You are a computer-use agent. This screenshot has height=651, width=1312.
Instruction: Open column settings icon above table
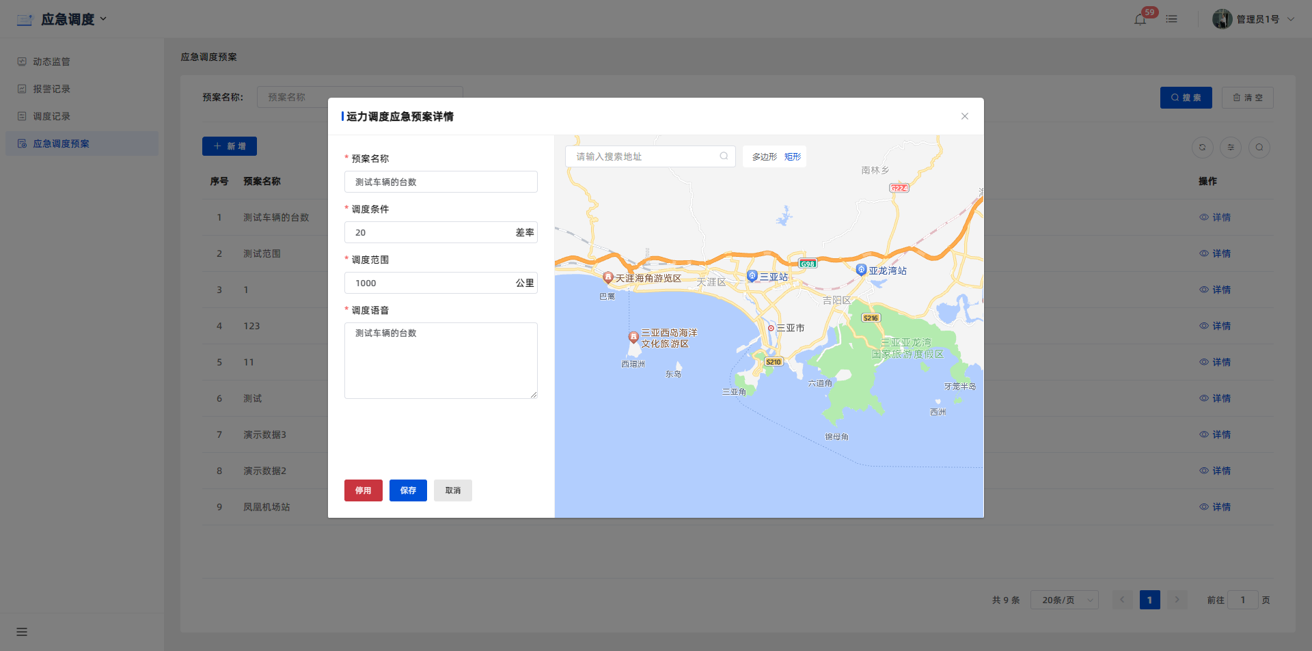(x=1231, y=148)
